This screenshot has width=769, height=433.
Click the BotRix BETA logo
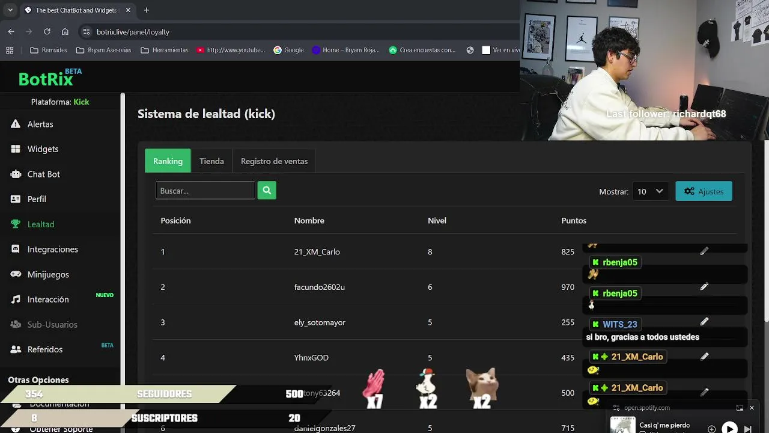[50, 77]
